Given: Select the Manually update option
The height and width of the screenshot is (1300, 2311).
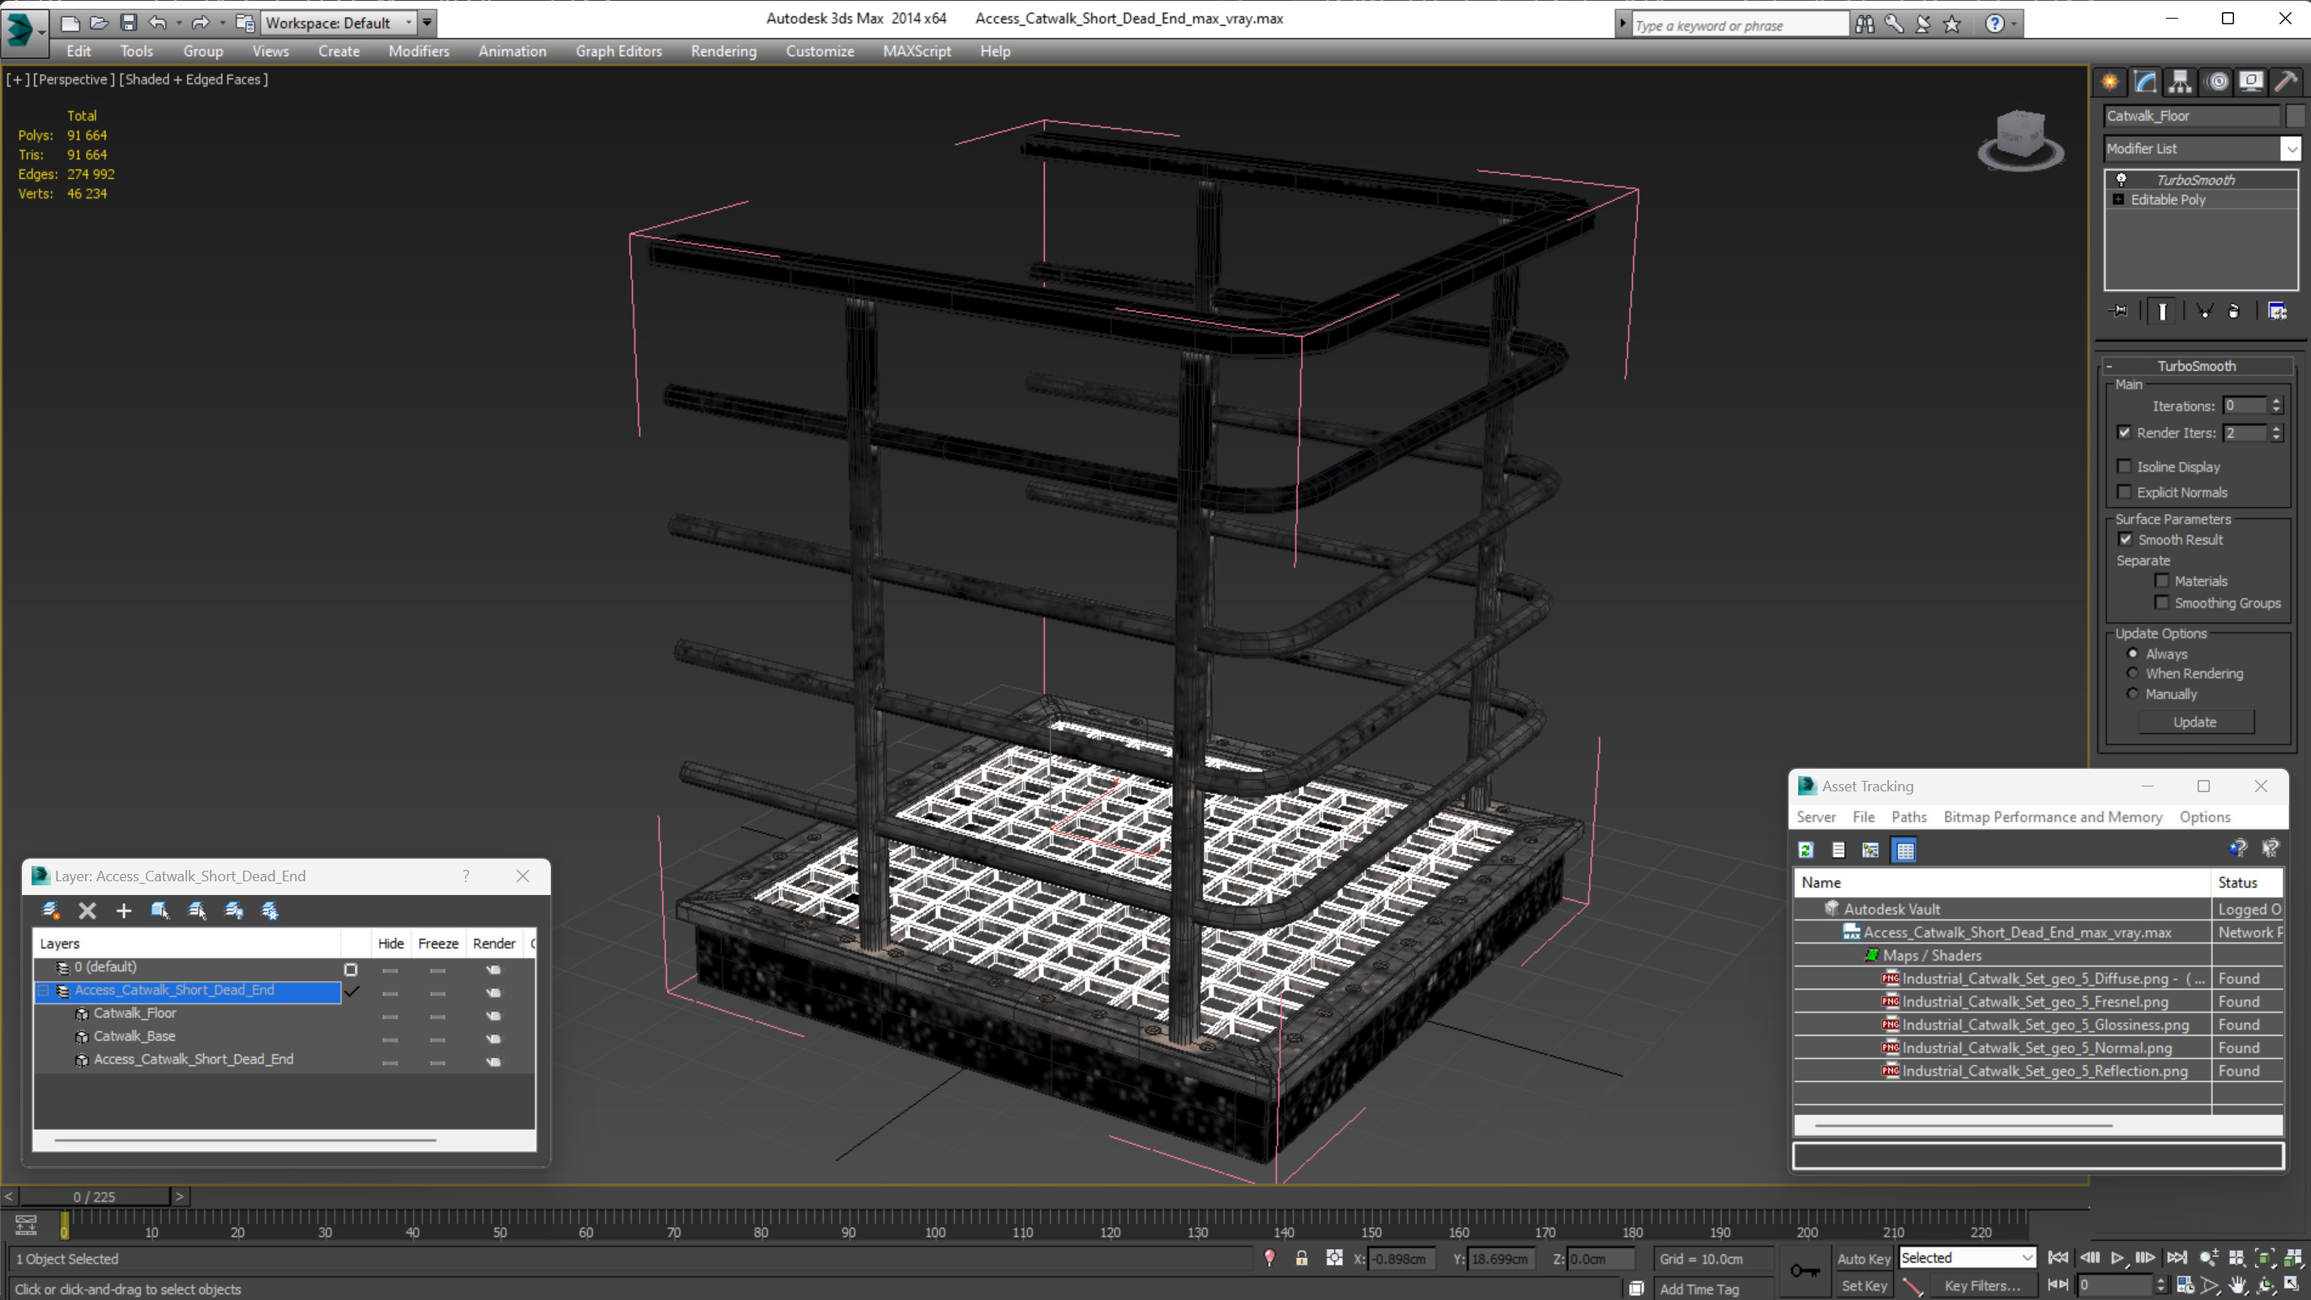Looking at the screenshot, I should 2133,693.
